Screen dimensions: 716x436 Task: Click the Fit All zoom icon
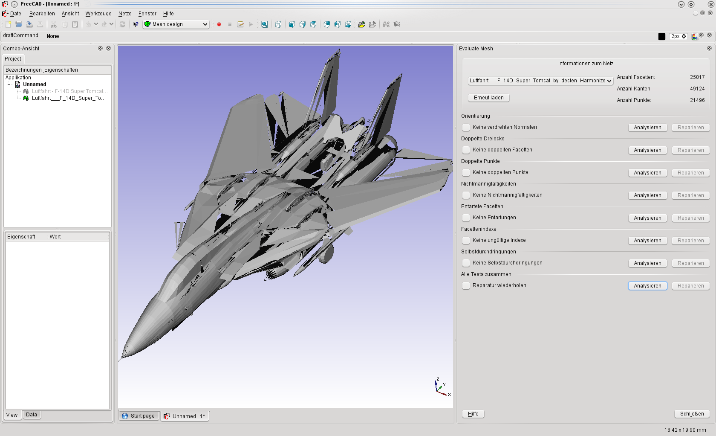(x=264, y=24)
